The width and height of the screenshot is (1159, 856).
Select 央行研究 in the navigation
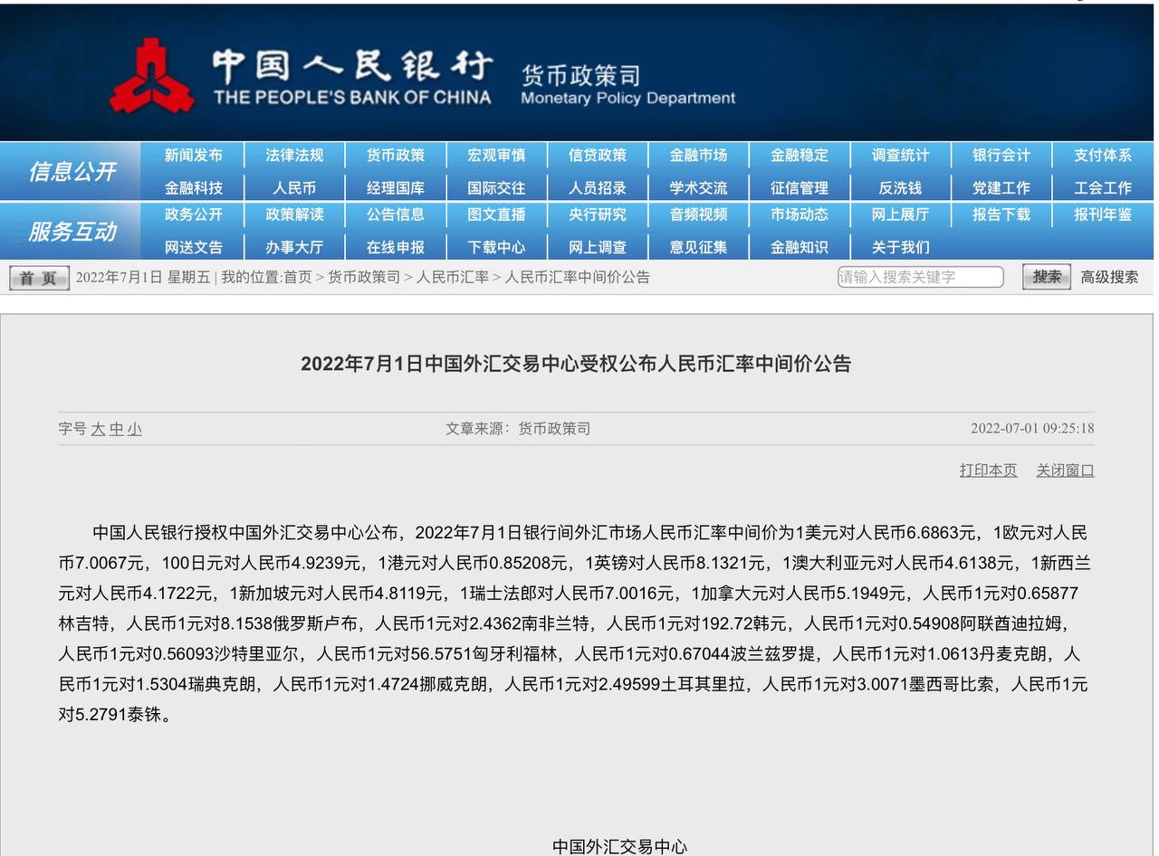598,214
